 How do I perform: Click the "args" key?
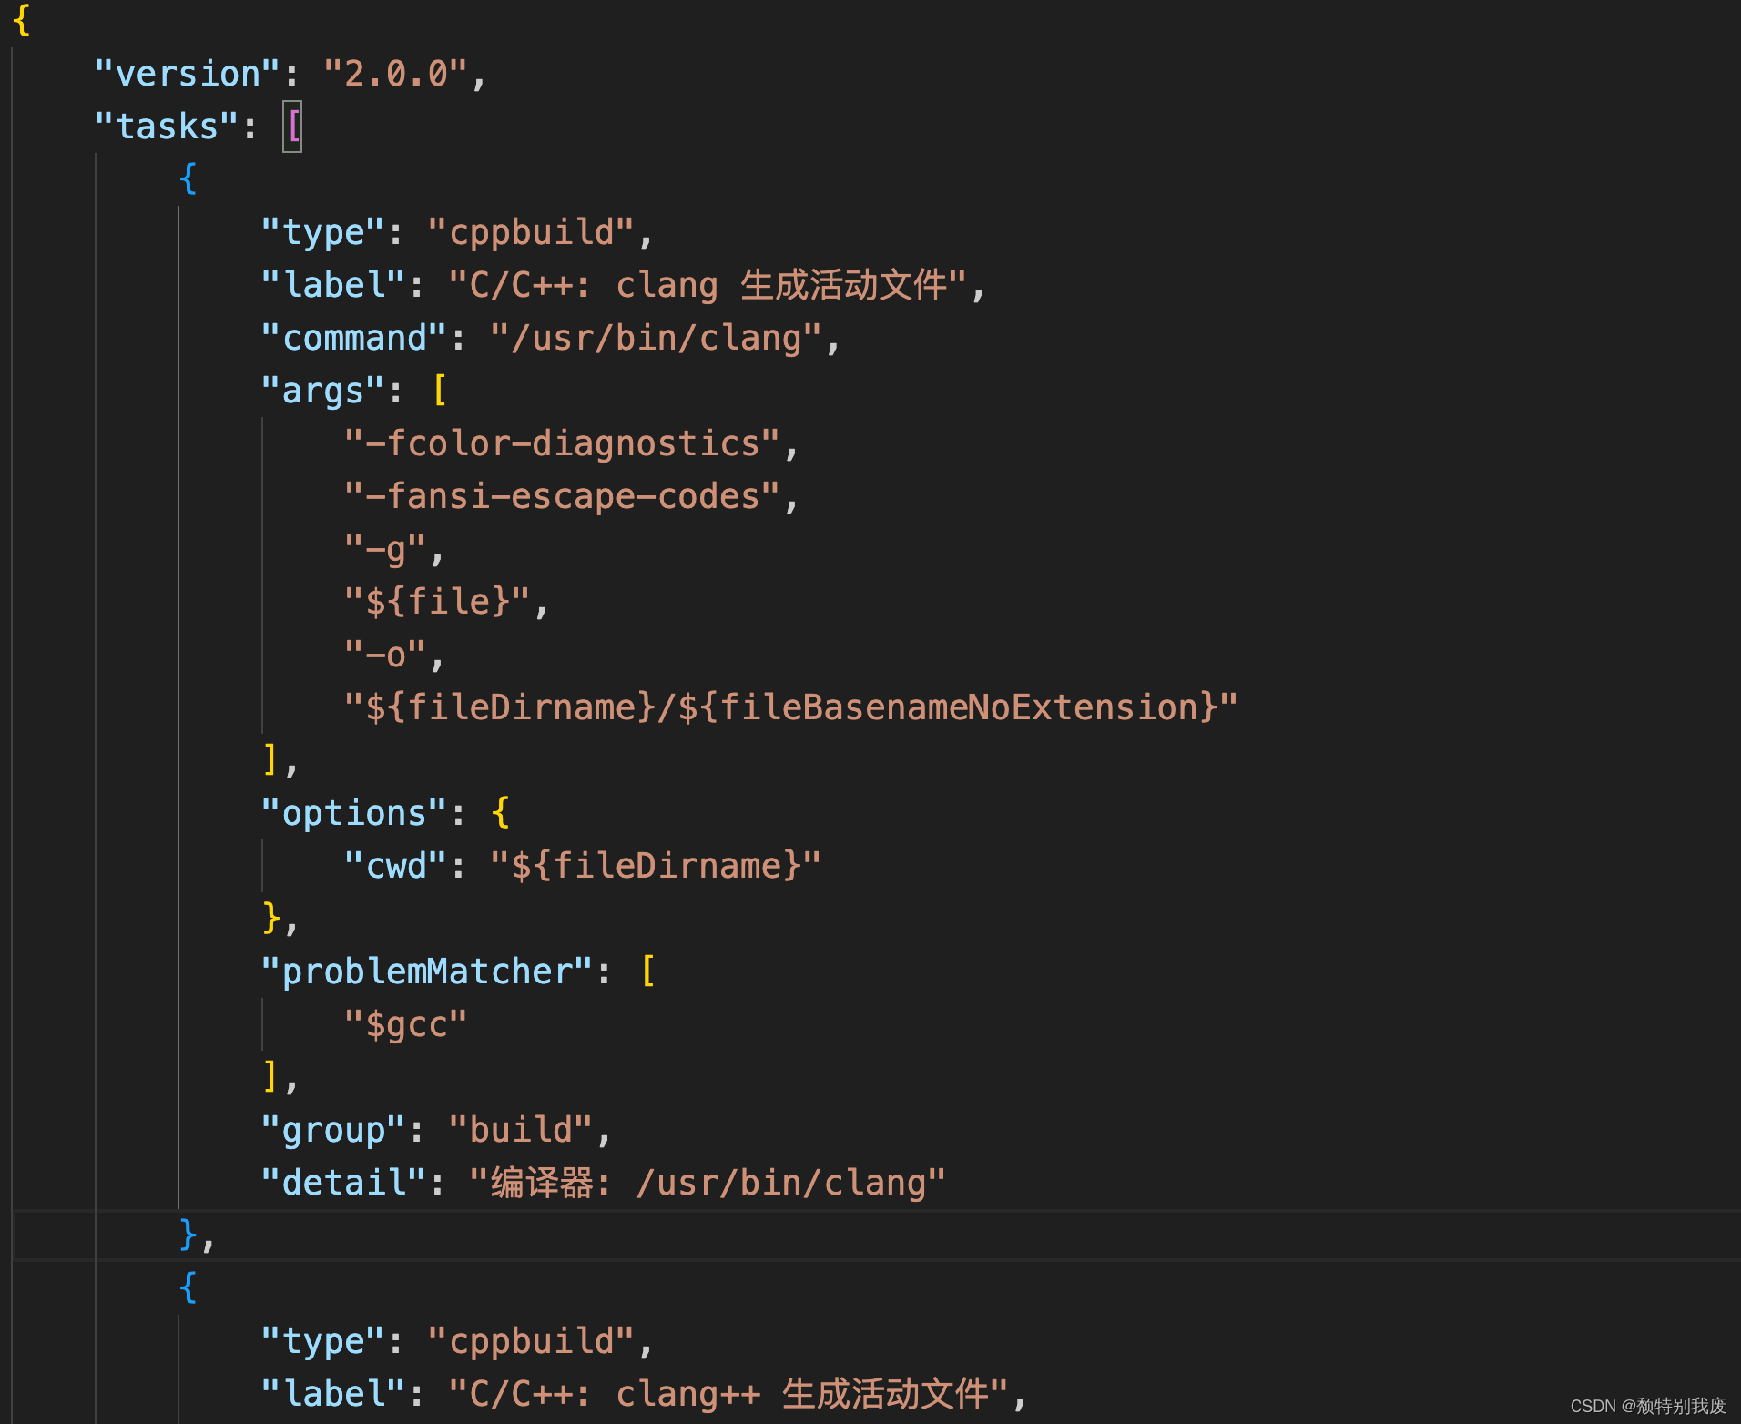322,391
